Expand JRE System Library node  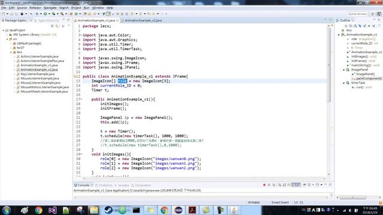click(x=7, y=35)
